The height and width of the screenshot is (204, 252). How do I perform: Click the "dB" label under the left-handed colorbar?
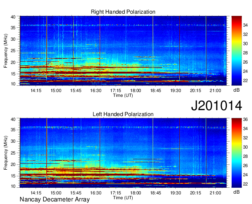coord(236,192)
